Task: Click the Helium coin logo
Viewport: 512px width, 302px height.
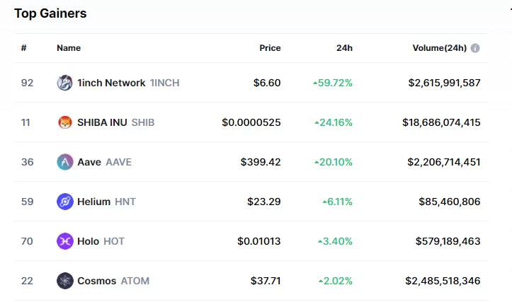Action: (x=65, y=202)
